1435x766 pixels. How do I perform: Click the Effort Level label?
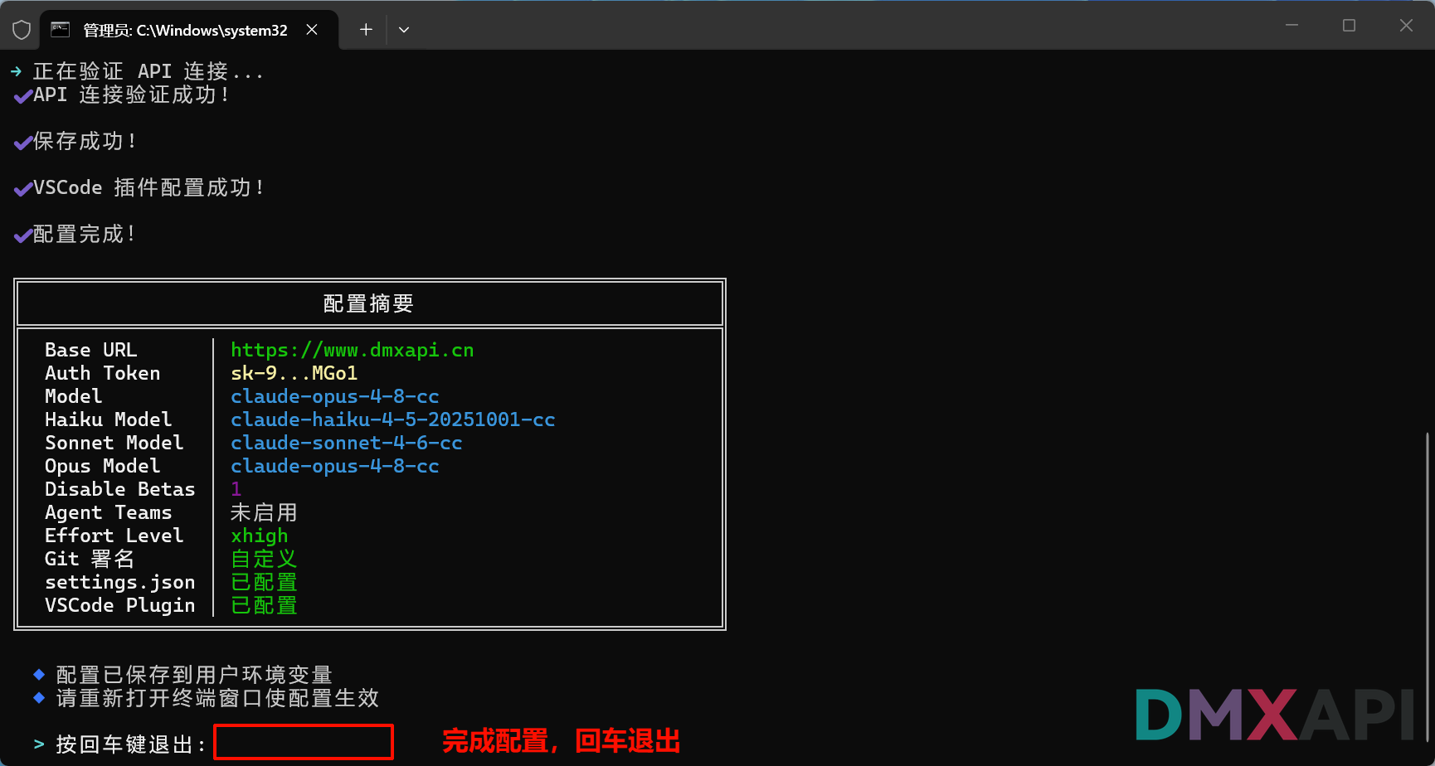click(114, 536)
